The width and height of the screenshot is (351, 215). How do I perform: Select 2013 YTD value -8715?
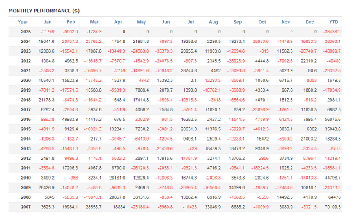pyautogui.click(x=335, y=149)
